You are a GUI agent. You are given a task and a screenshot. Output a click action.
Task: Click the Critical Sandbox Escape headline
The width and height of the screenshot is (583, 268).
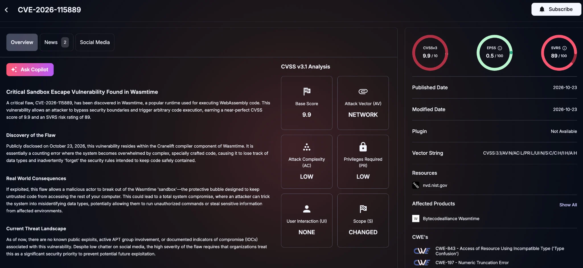[82, 92]
